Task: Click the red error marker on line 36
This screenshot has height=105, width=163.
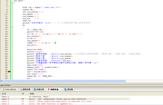Action: (9, 72)
